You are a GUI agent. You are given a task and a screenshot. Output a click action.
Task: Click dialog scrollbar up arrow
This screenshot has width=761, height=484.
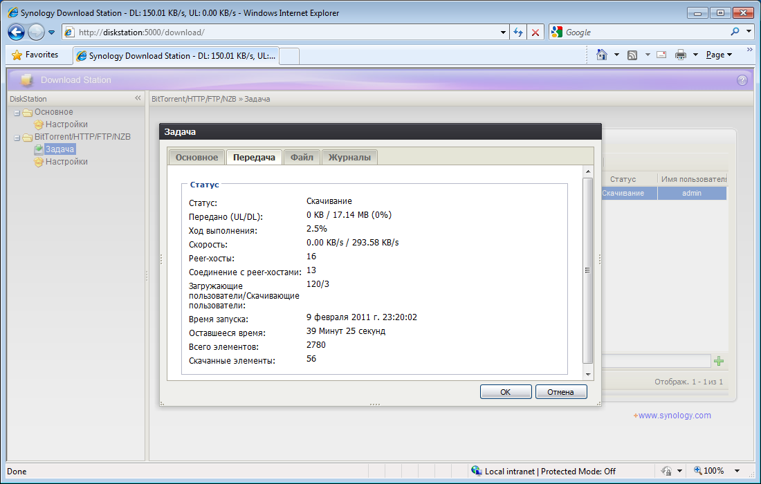[x=588, y=171]
